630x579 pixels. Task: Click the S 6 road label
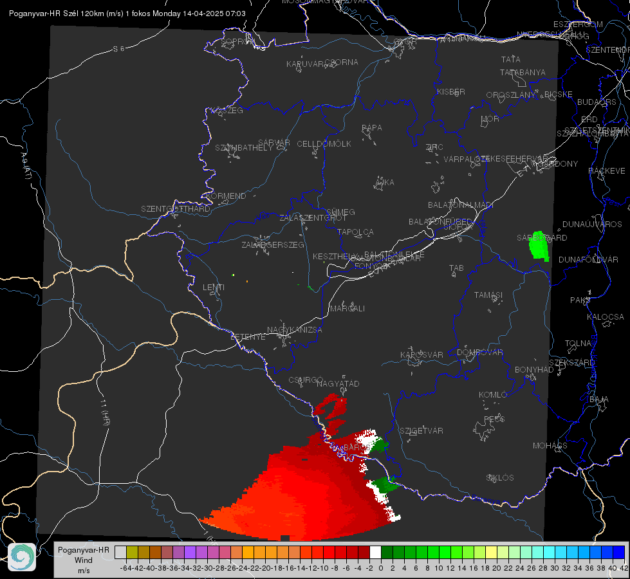pos(118,49)
